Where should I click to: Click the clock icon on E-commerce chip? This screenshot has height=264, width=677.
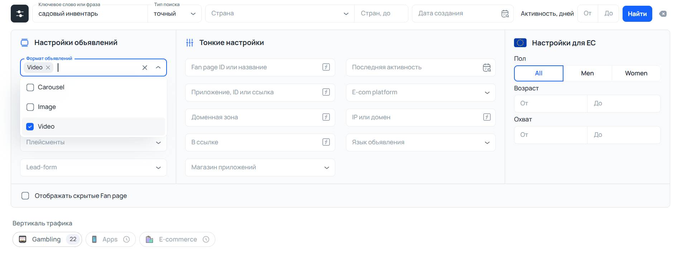coord(206,239)
